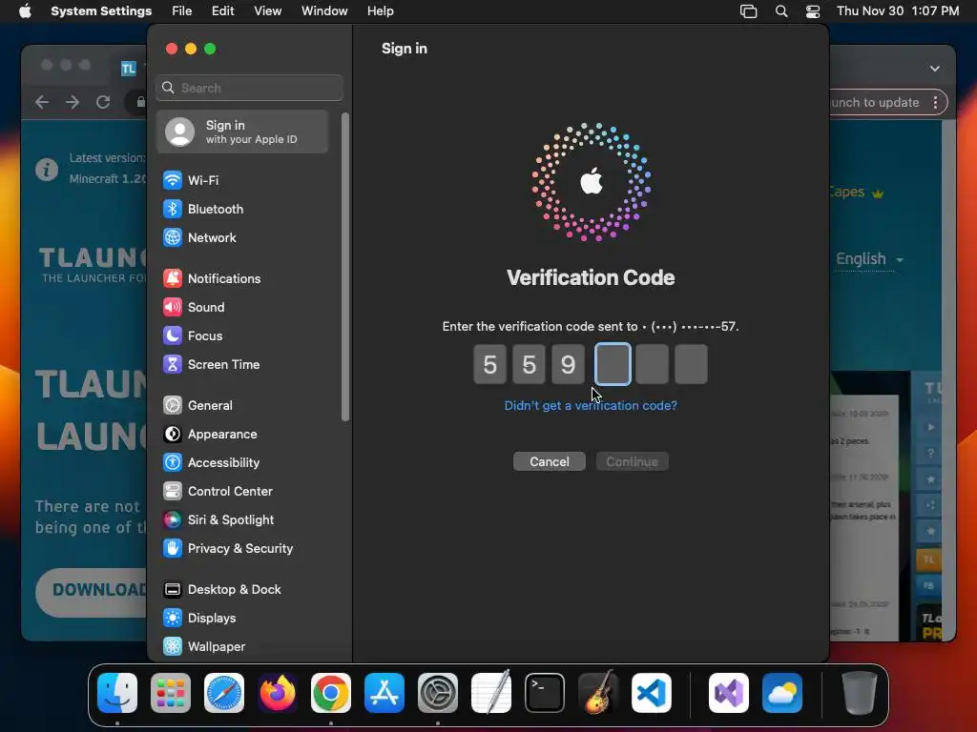Click the Settings sidebar scrollbar
977x732 pixels.
pos(345,267)
